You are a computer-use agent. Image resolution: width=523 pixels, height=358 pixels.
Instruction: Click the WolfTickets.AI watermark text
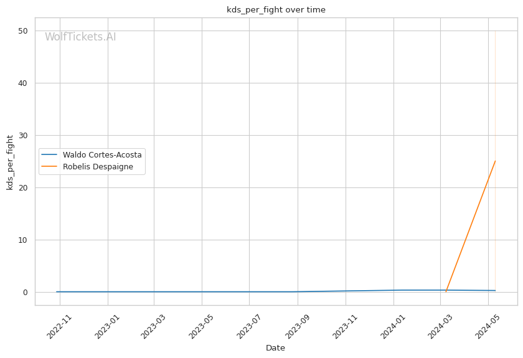click(80, 37)
